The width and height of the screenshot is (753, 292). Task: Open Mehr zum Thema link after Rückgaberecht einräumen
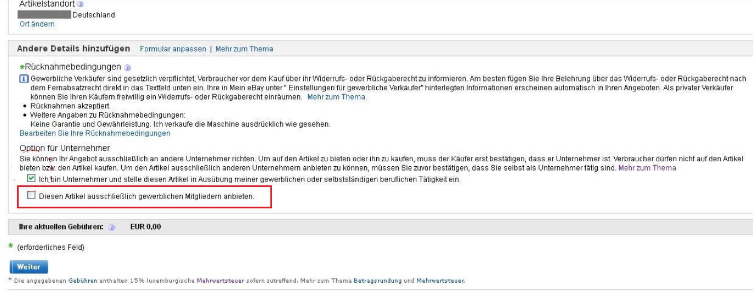click(336, 97)
